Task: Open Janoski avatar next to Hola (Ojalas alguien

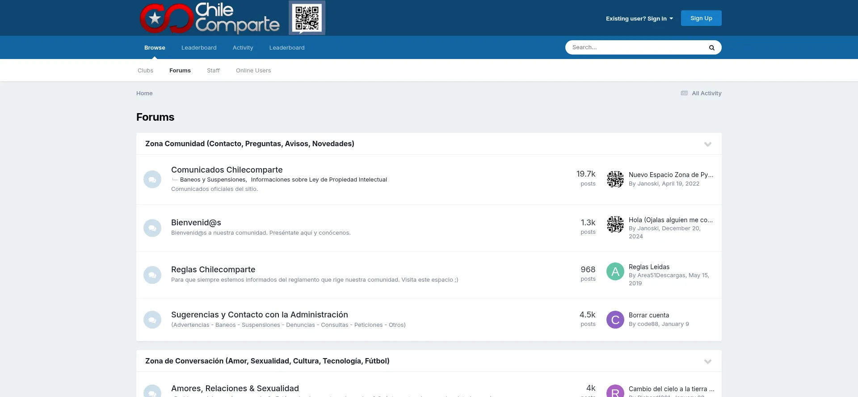Action: coord(615,224)
